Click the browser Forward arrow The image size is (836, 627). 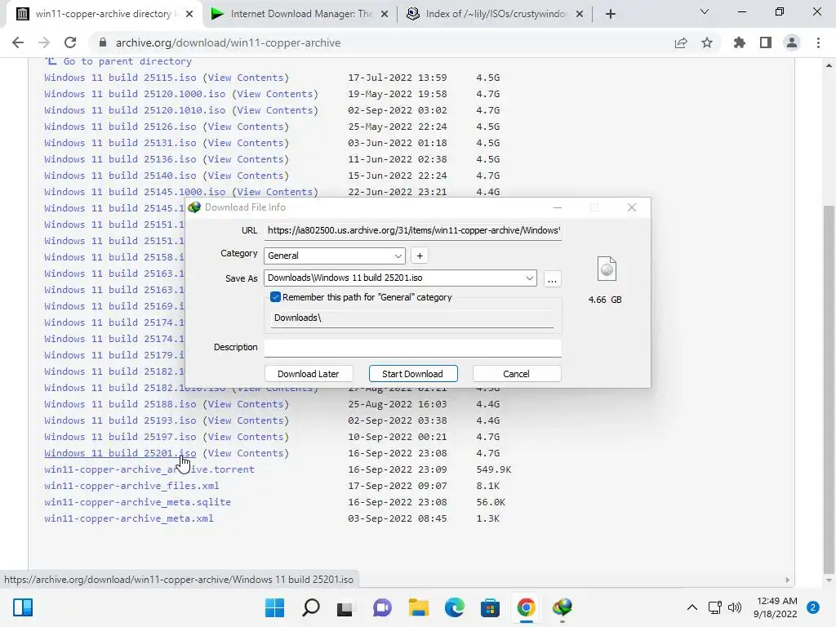(44, 42)
